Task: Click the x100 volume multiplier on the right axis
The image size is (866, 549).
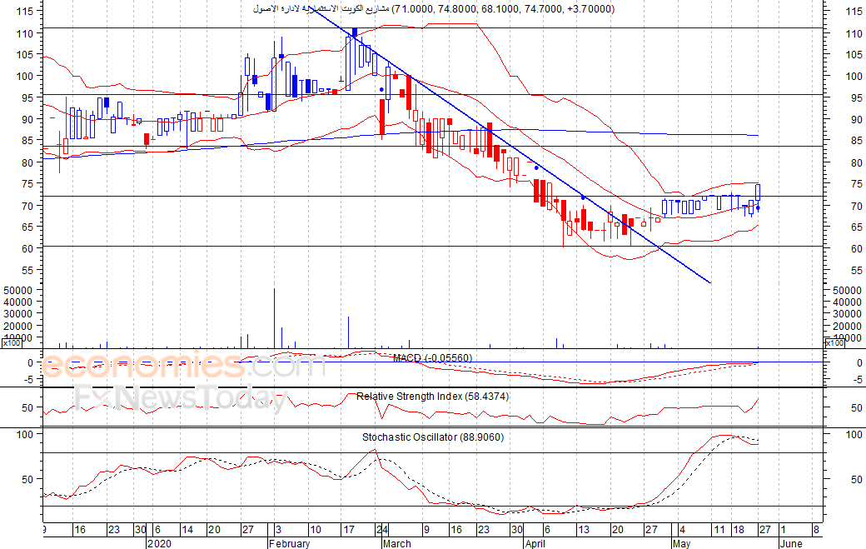Action: [x=834, y=343]
